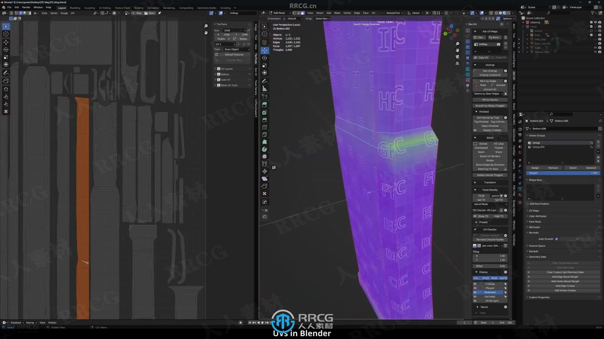Open the Texel Density settings gear

[x=506, y=196]
